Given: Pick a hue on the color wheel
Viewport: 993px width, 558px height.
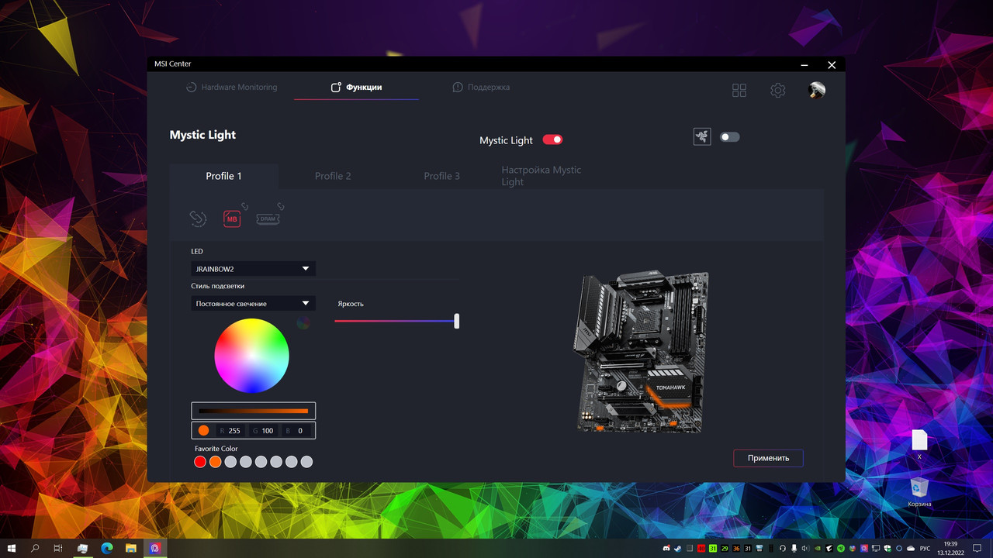Looking at the screenshot, I should (x=252, y=356).
